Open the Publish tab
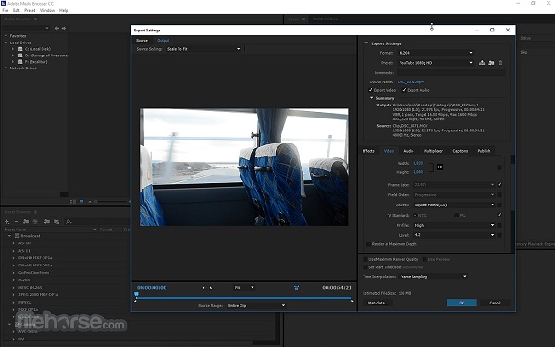 point(484,151)
